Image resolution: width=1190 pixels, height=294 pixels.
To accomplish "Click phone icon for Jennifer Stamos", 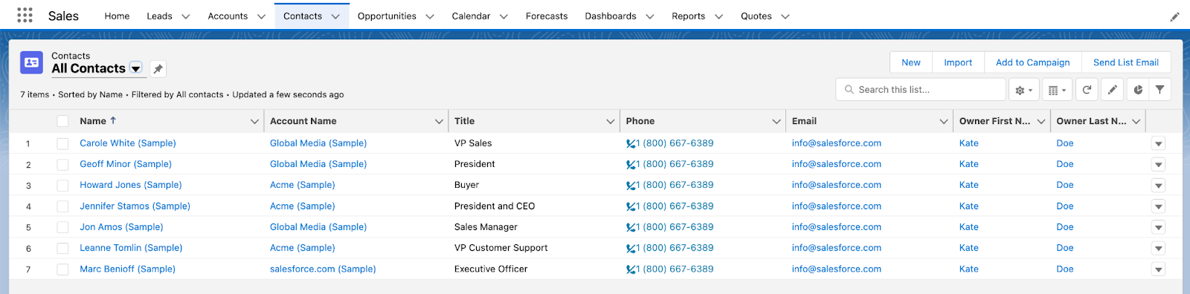I will [631, 207].
